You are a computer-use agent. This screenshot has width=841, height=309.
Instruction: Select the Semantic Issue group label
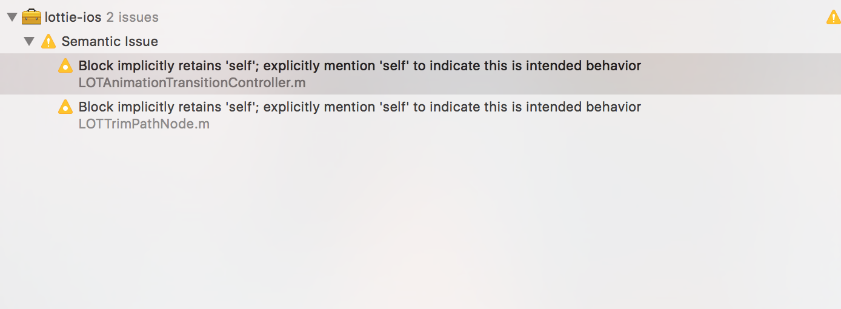click(x=110, y=42)
